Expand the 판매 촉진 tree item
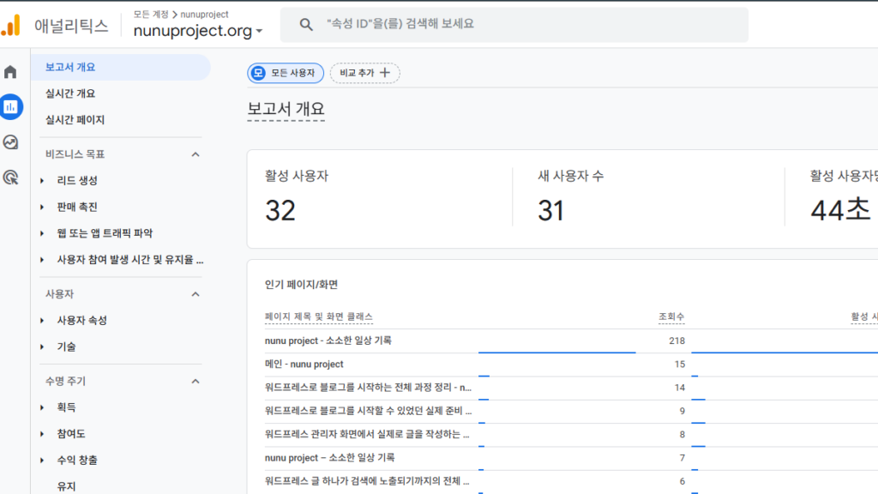This screenshot has width=878, height=494. click(x=42, y=208)
